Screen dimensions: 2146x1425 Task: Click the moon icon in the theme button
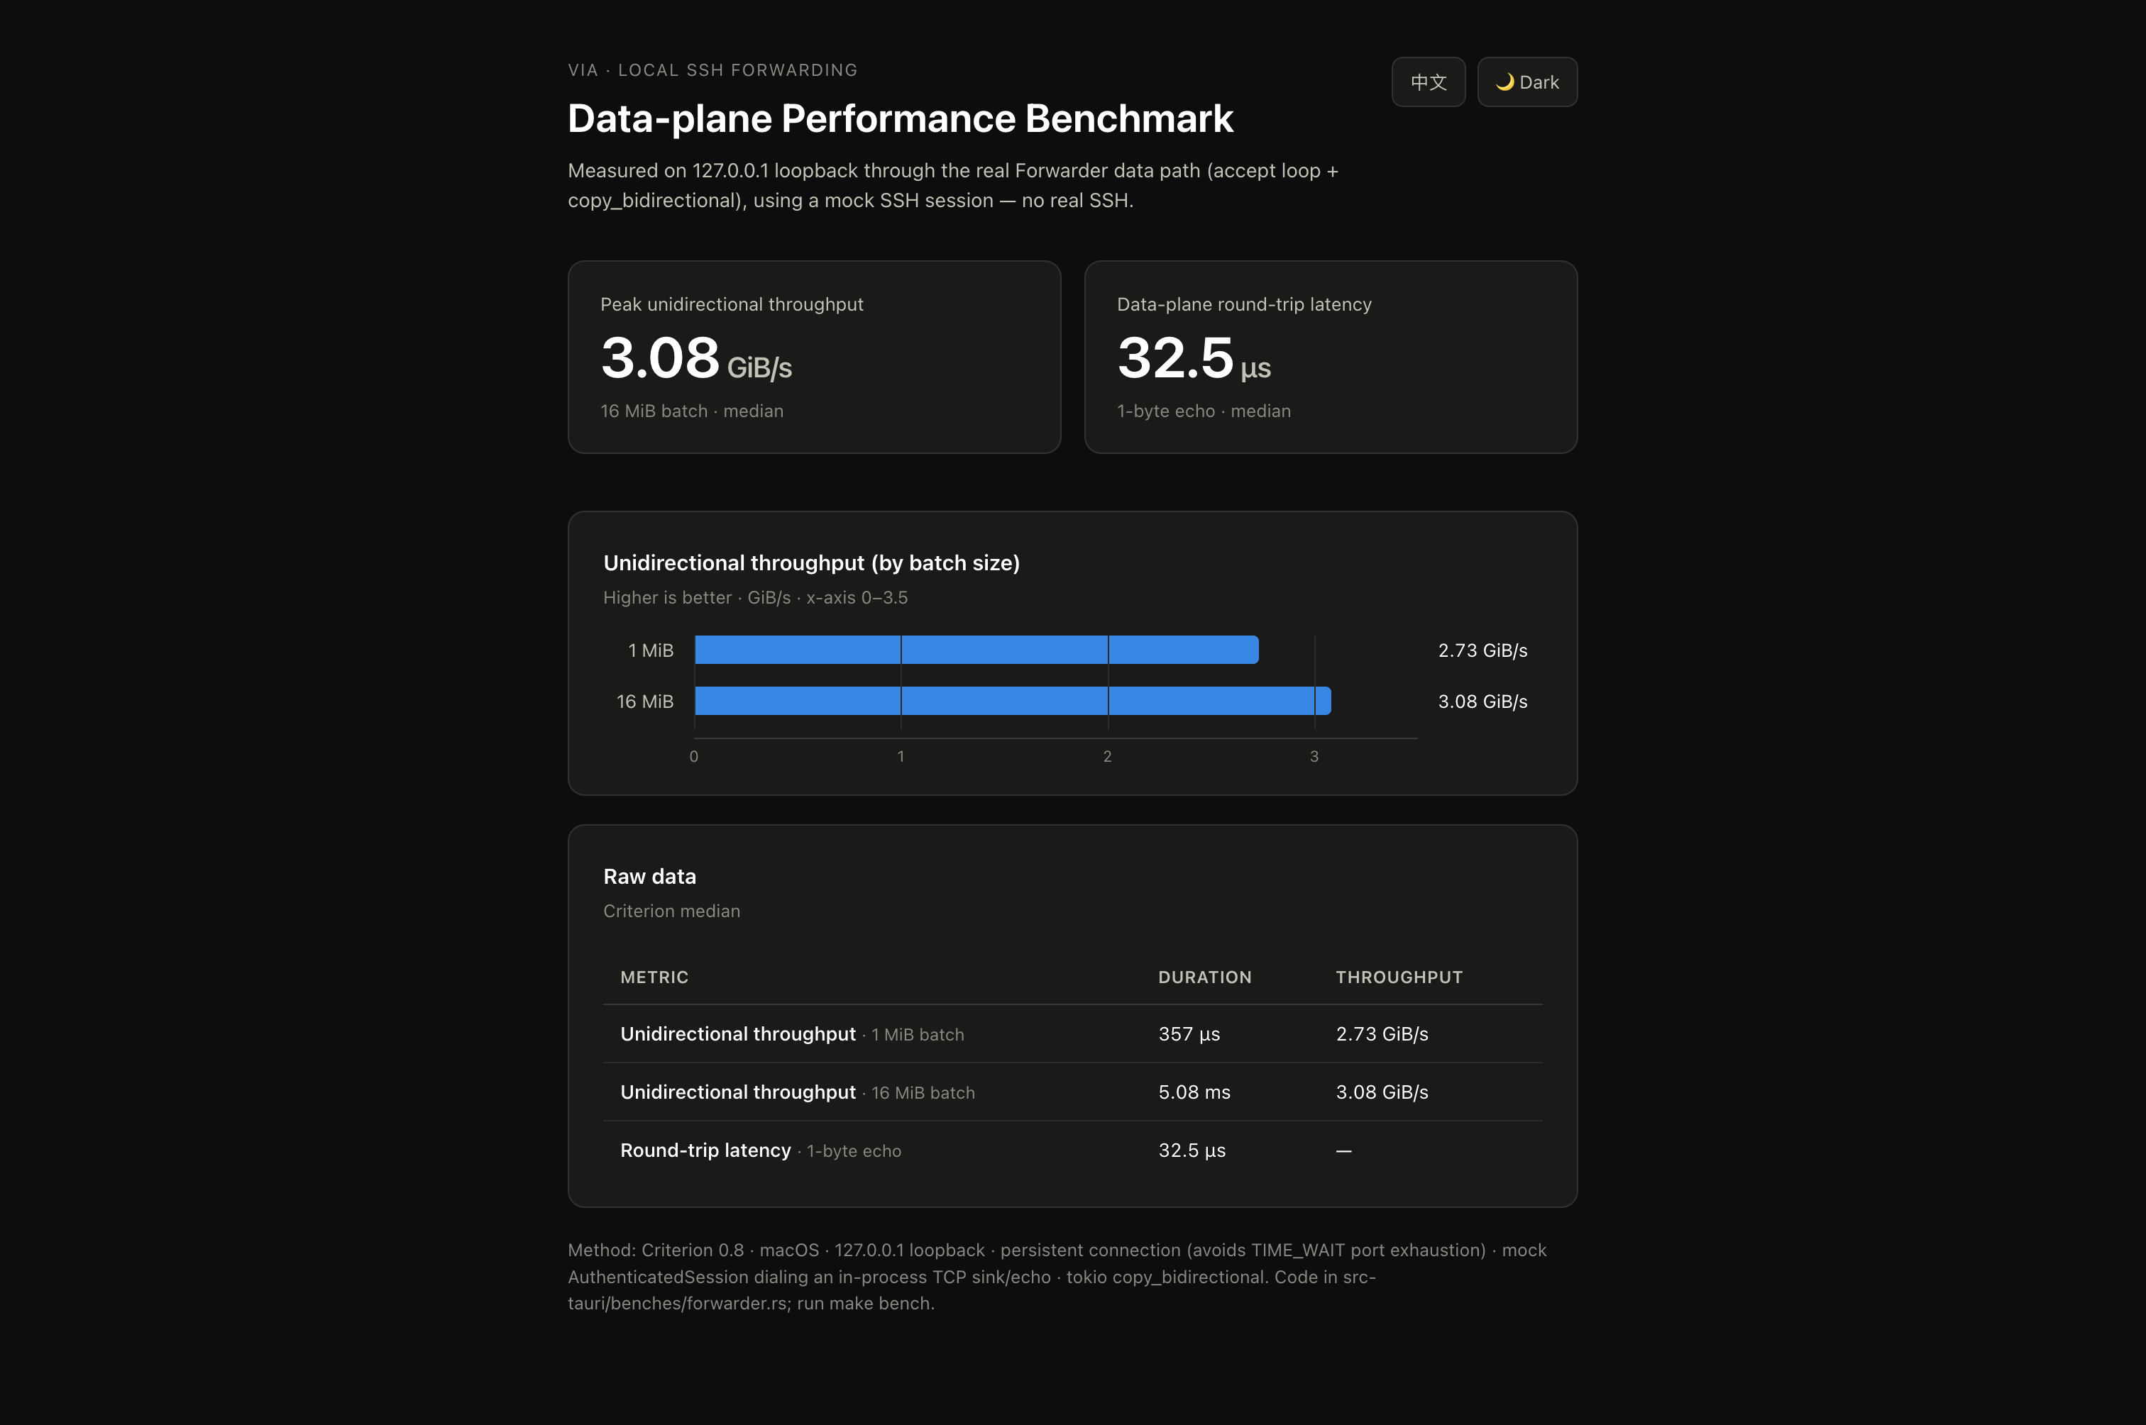click(x=1505, y=82)
